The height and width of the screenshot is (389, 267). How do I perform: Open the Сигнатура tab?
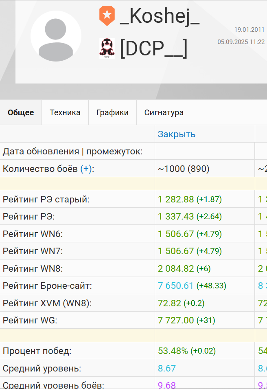click(164, 112)
